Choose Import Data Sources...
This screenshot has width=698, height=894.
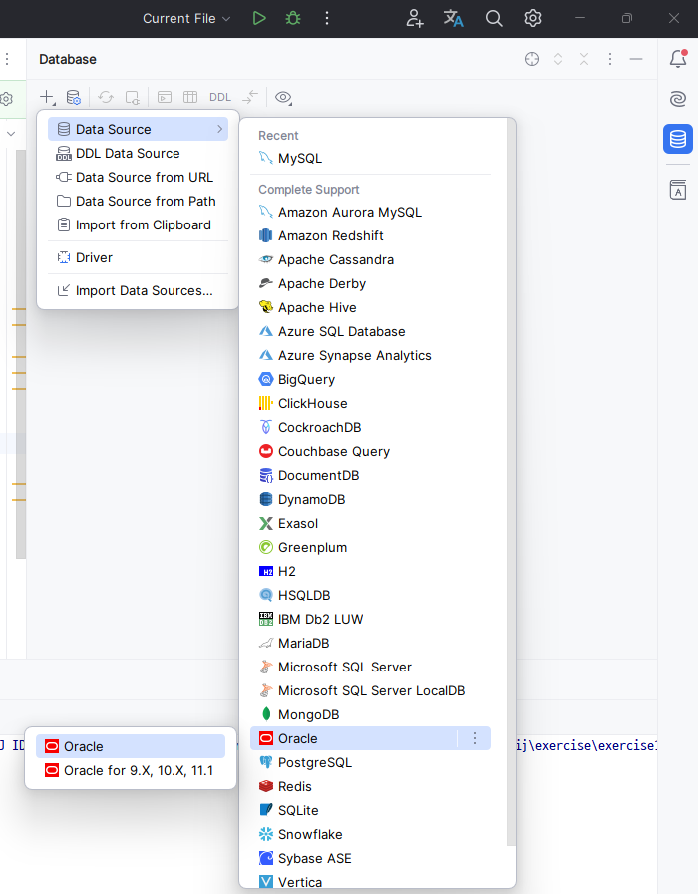pyautogui.click(x=138, y=290)
